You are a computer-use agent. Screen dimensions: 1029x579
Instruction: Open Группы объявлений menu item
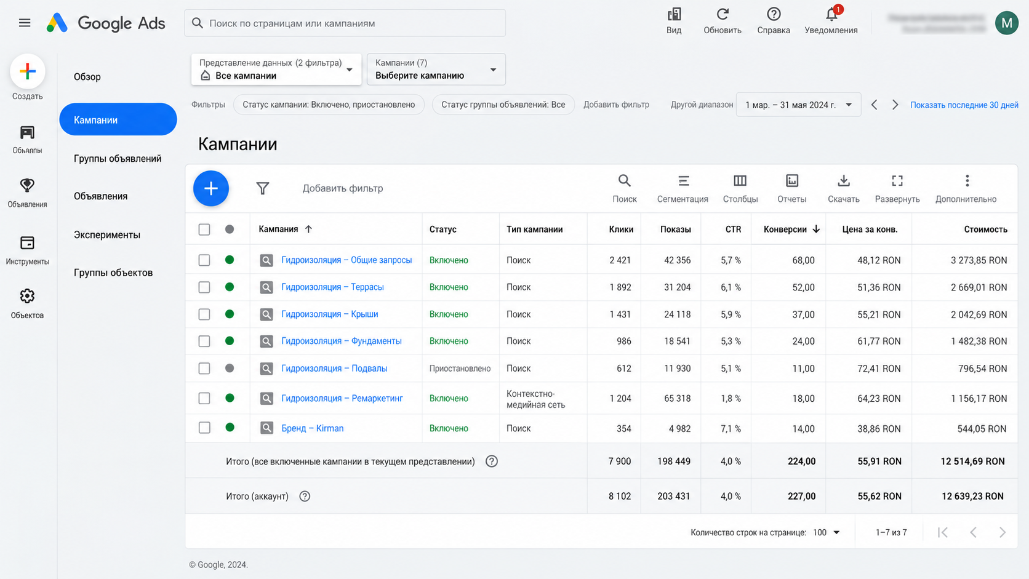pyautogui.click(x=118, y=159)
